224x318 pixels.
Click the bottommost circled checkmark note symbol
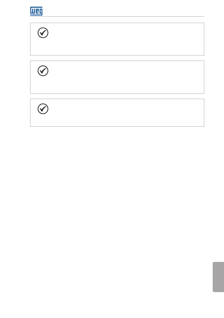(x=43, y=109)
